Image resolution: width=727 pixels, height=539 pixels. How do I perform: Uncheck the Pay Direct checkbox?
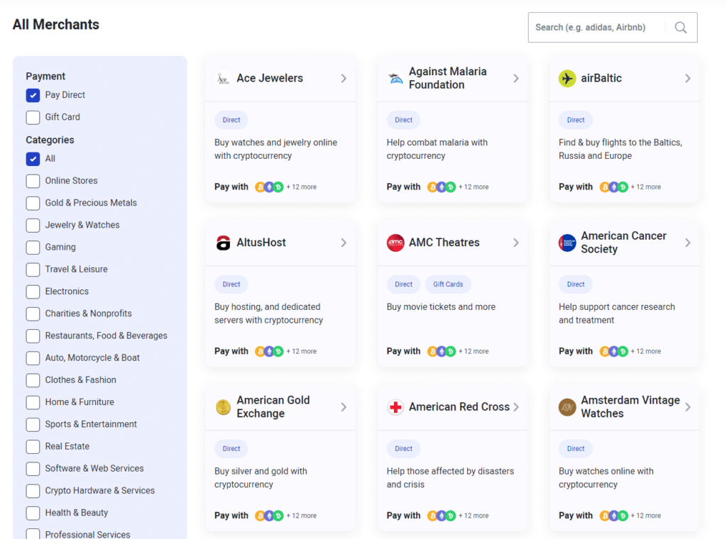point(33,95)
